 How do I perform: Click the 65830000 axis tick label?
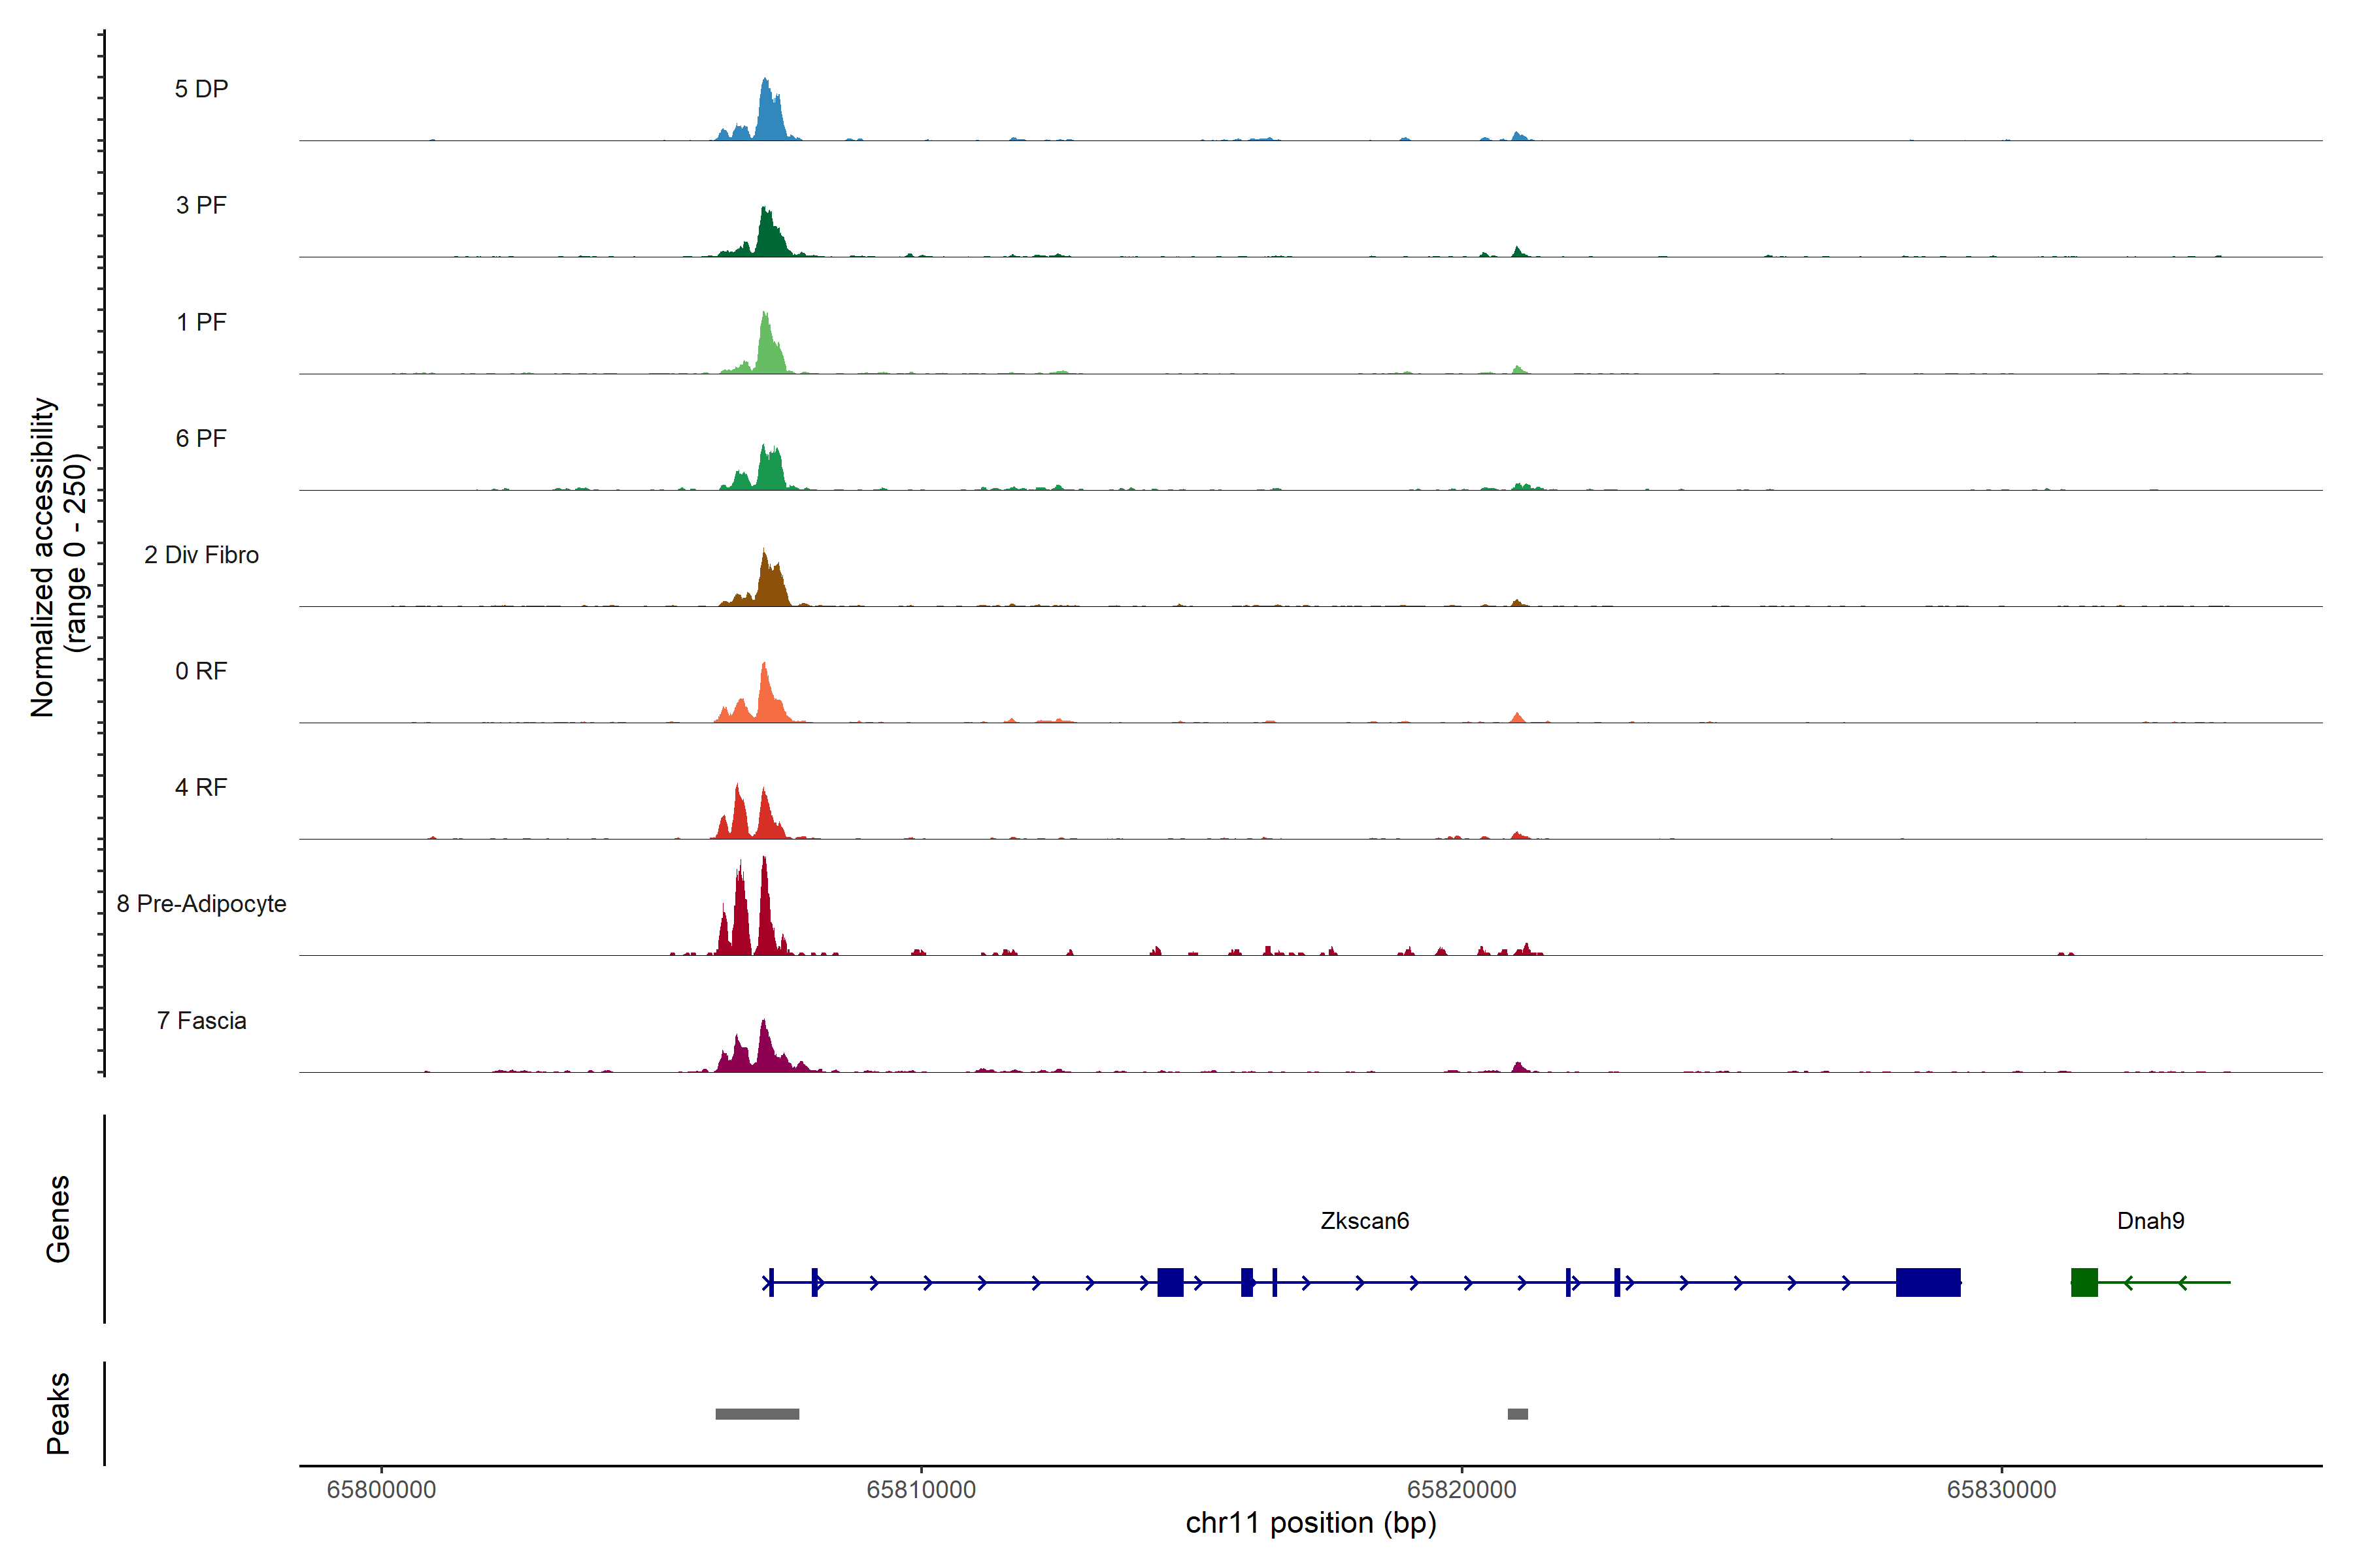[2002, 1490]
